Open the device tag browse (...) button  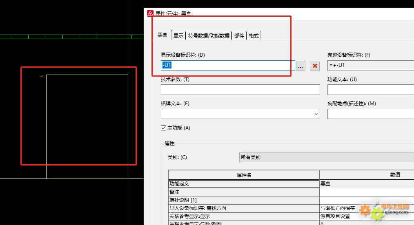coord(300,66)
